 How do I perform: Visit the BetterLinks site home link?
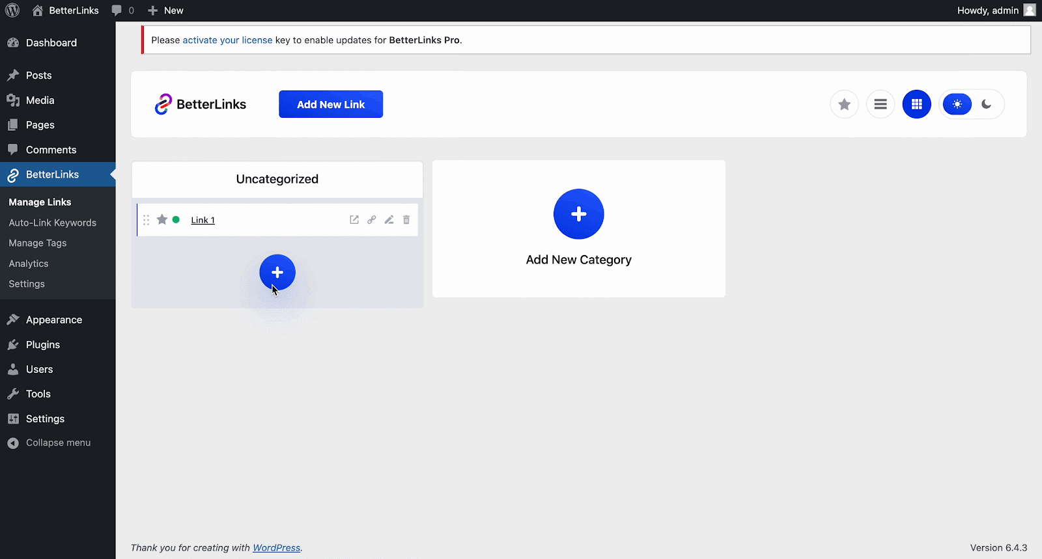65,10
